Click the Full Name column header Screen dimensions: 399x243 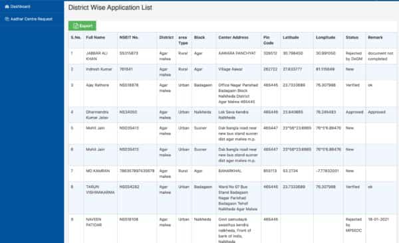pos(95,37)
